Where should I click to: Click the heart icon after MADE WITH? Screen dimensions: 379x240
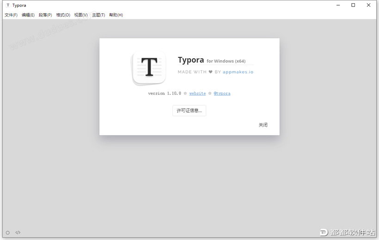(x=210, y=72)
